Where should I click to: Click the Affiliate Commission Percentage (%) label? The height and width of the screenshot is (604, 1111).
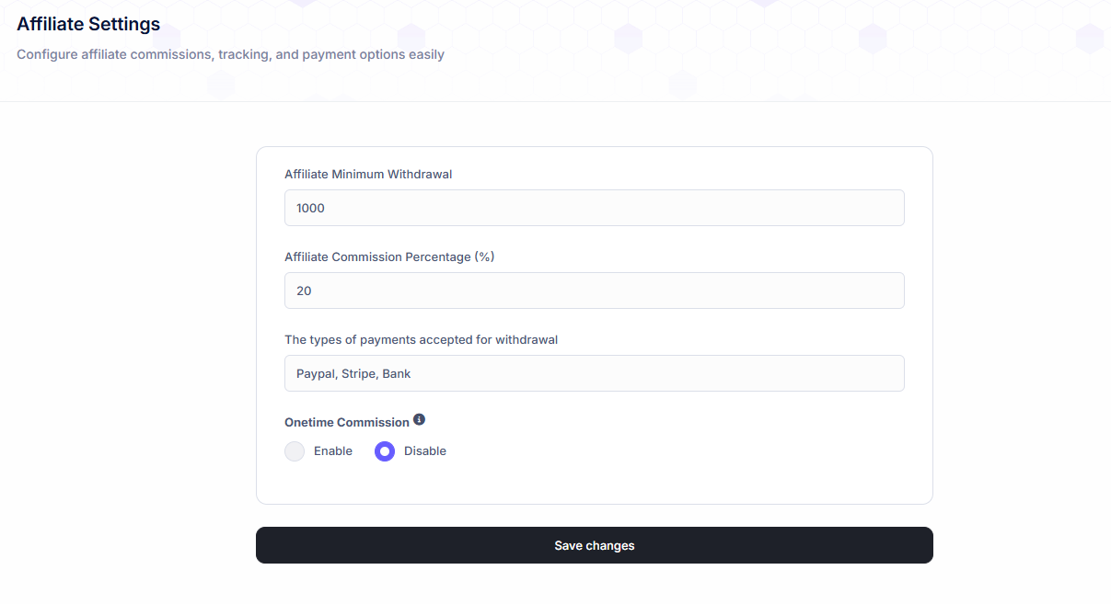point(389,256)
